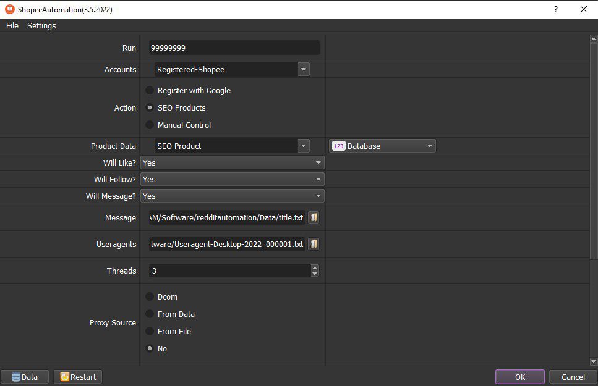Expand the Accounts Registered-Shopee dropdown
Screen dimensions: 598x386
pyautogui.click(x=304, y=69)
